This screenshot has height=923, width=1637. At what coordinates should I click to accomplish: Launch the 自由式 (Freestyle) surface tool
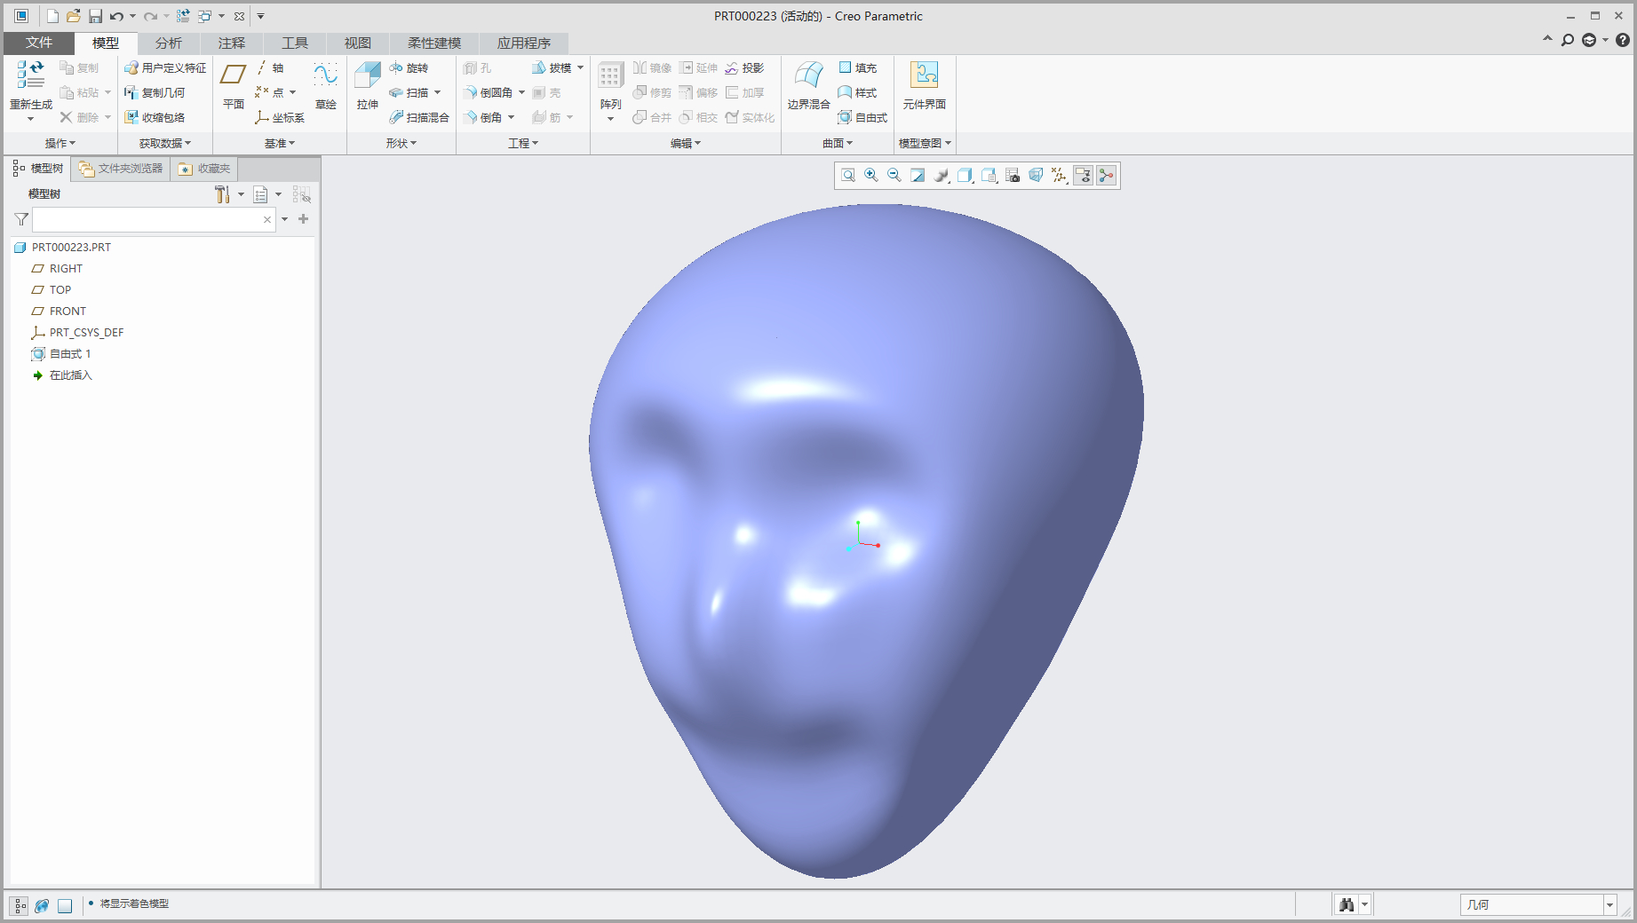862,117
